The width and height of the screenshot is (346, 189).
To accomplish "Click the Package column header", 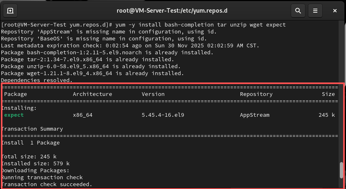I will [x=16, y=94].
